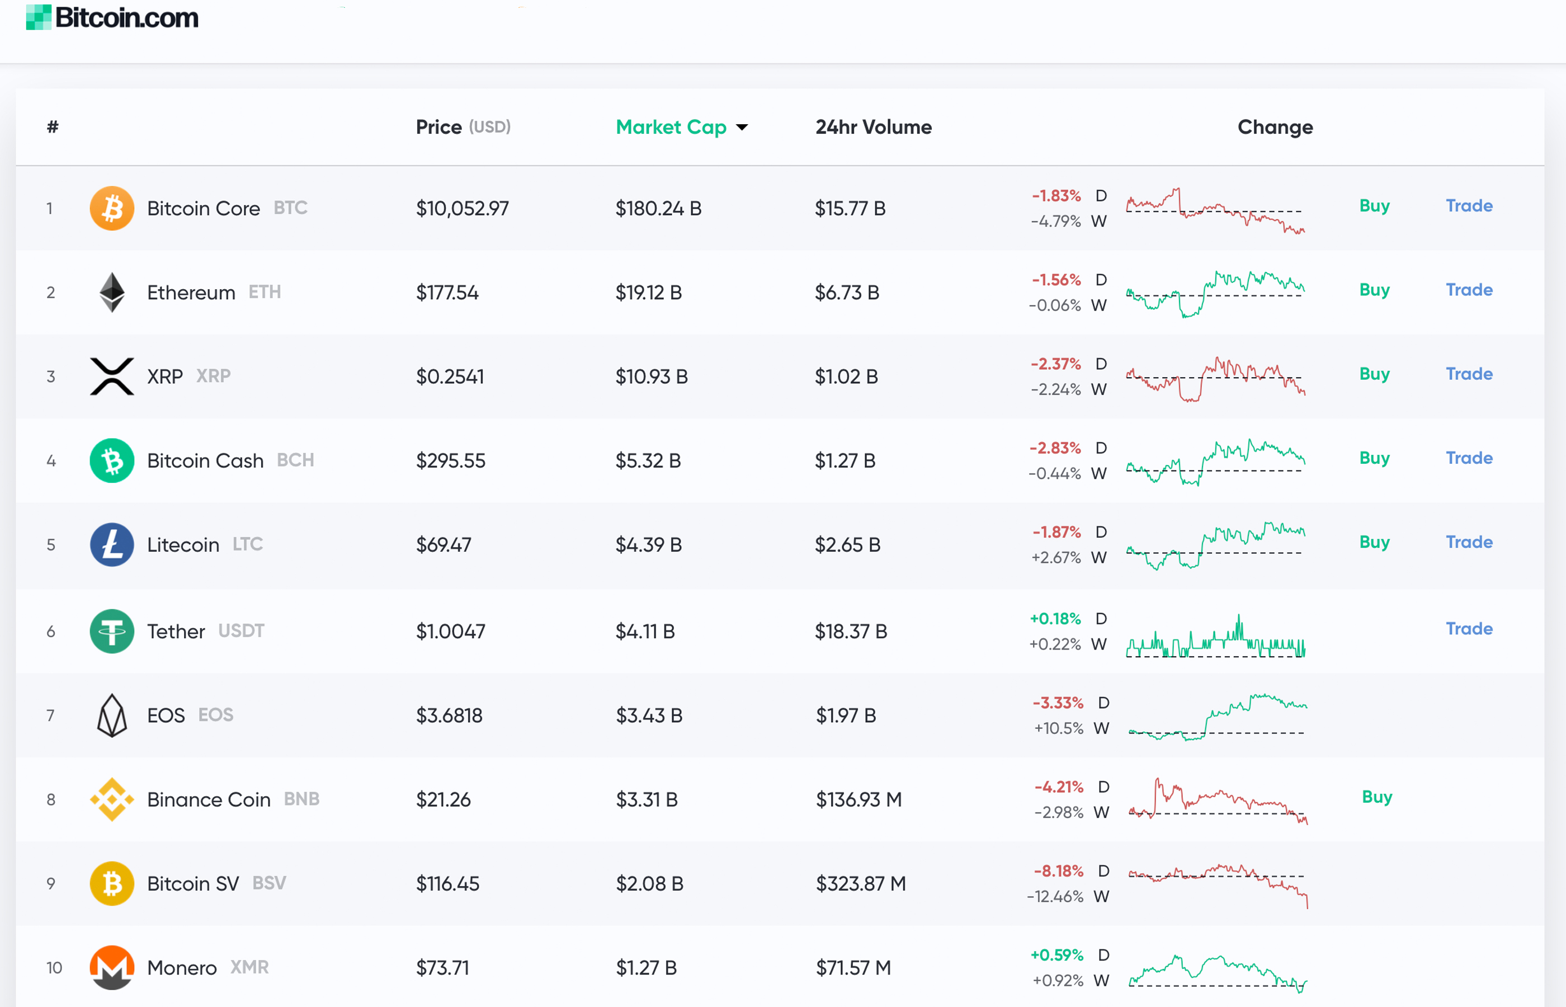Click the $18.37 B Tether volume value
The width and height of the screenshot is (1566, 1007).
point(851,631)
